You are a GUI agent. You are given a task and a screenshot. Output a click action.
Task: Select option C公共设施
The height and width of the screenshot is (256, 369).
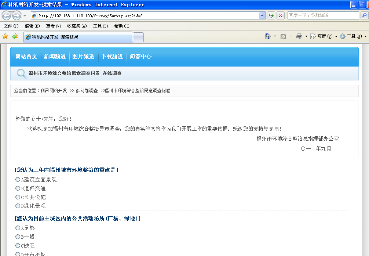(x=18, y=197)
